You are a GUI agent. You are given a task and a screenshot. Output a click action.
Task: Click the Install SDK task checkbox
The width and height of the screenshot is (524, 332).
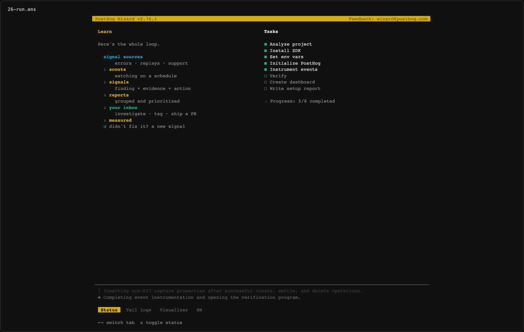pos(266,51)
